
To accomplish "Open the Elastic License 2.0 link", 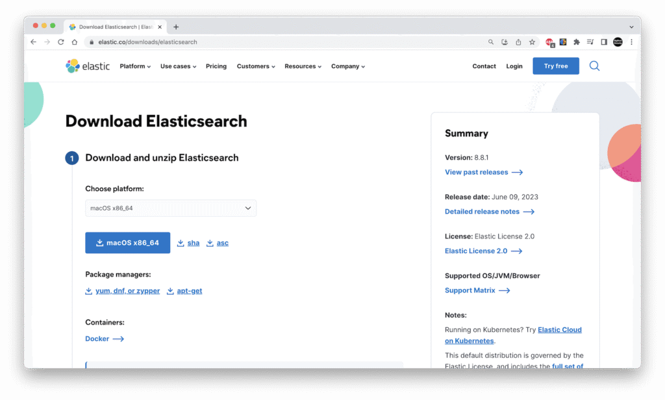I will point(483,251).
